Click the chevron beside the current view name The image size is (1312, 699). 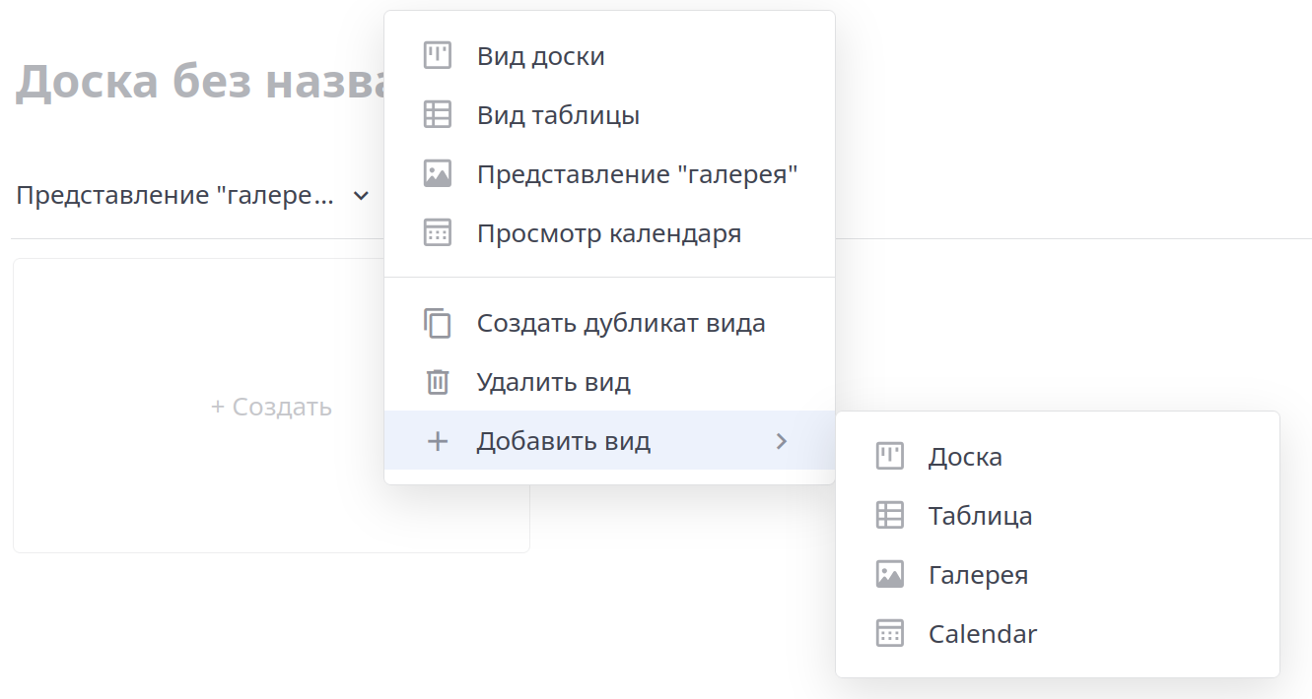tap(359, 195)
